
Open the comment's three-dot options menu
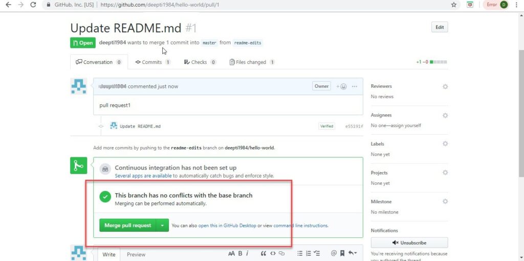(x=355, y=86)
